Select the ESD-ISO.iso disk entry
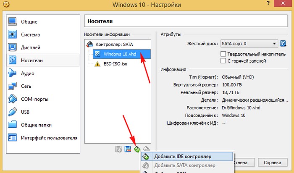Image resolution: width=294 pixels, height=173 pixels. [115, 64]
